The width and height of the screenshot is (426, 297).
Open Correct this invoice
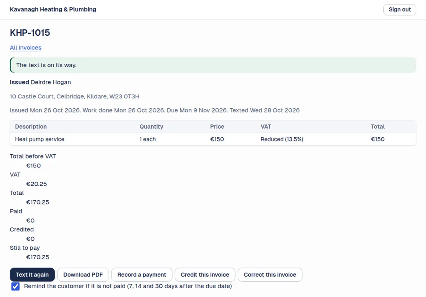tap(270, 274)
